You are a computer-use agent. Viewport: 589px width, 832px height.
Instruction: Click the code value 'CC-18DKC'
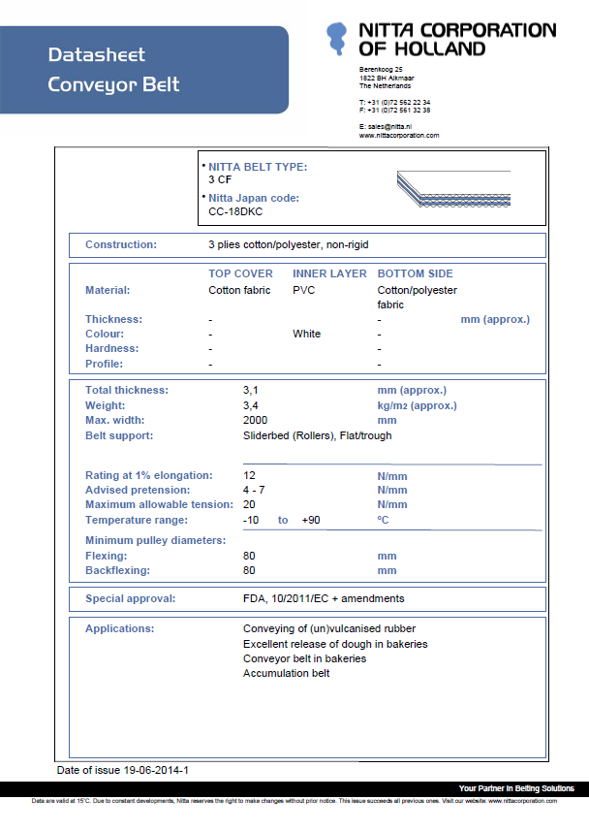(234, 211)
